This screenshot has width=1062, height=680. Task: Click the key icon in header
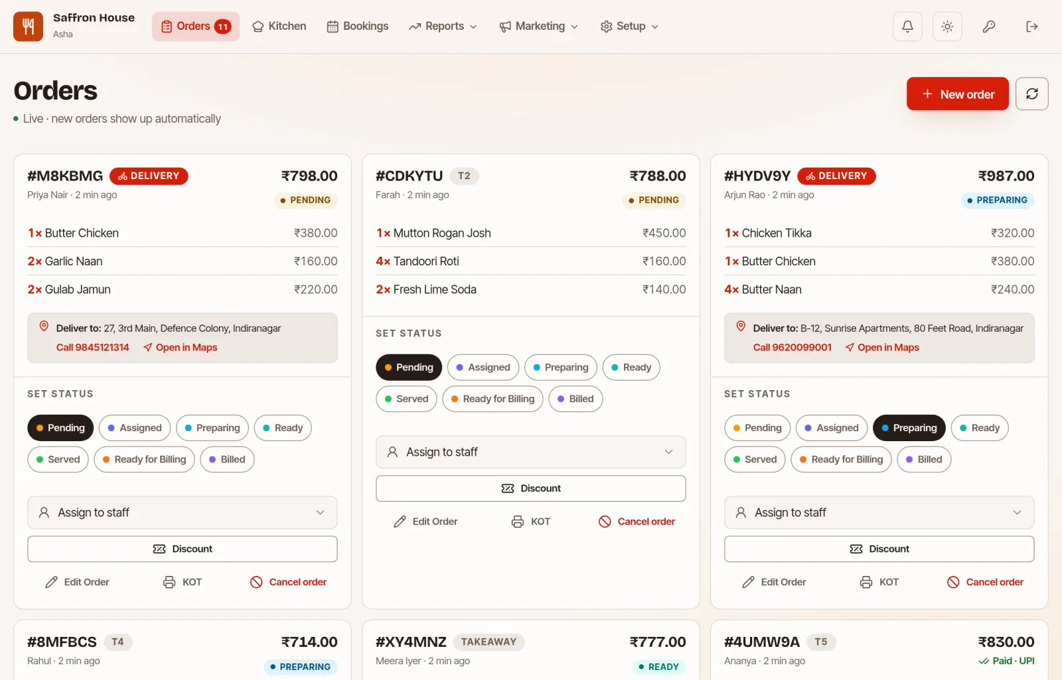(989, 27)
